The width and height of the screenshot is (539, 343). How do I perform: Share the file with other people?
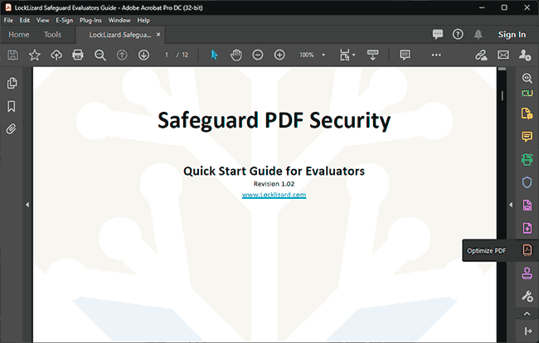pyautogui.click(x=525, y=55)
